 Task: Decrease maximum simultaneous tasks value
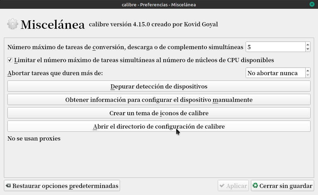click(308, 49)
